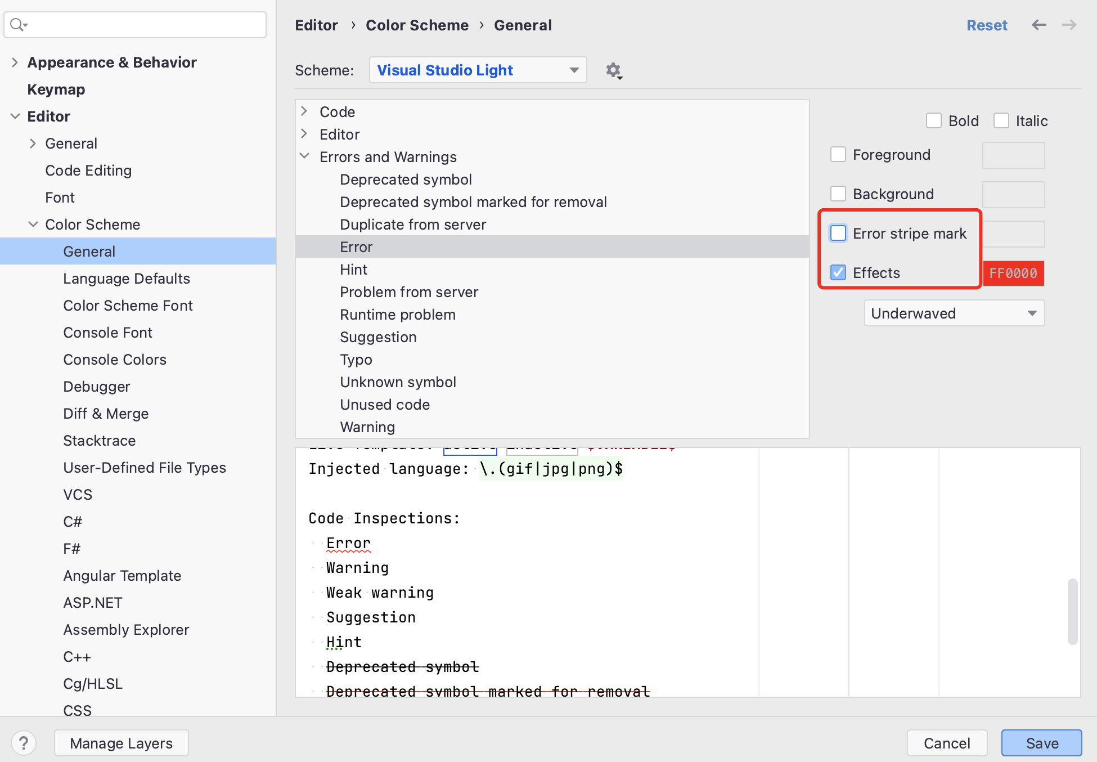The height and width of the screenshot is (762, 1097).
Task: Click the search magnifier icon
Action: 18,25
